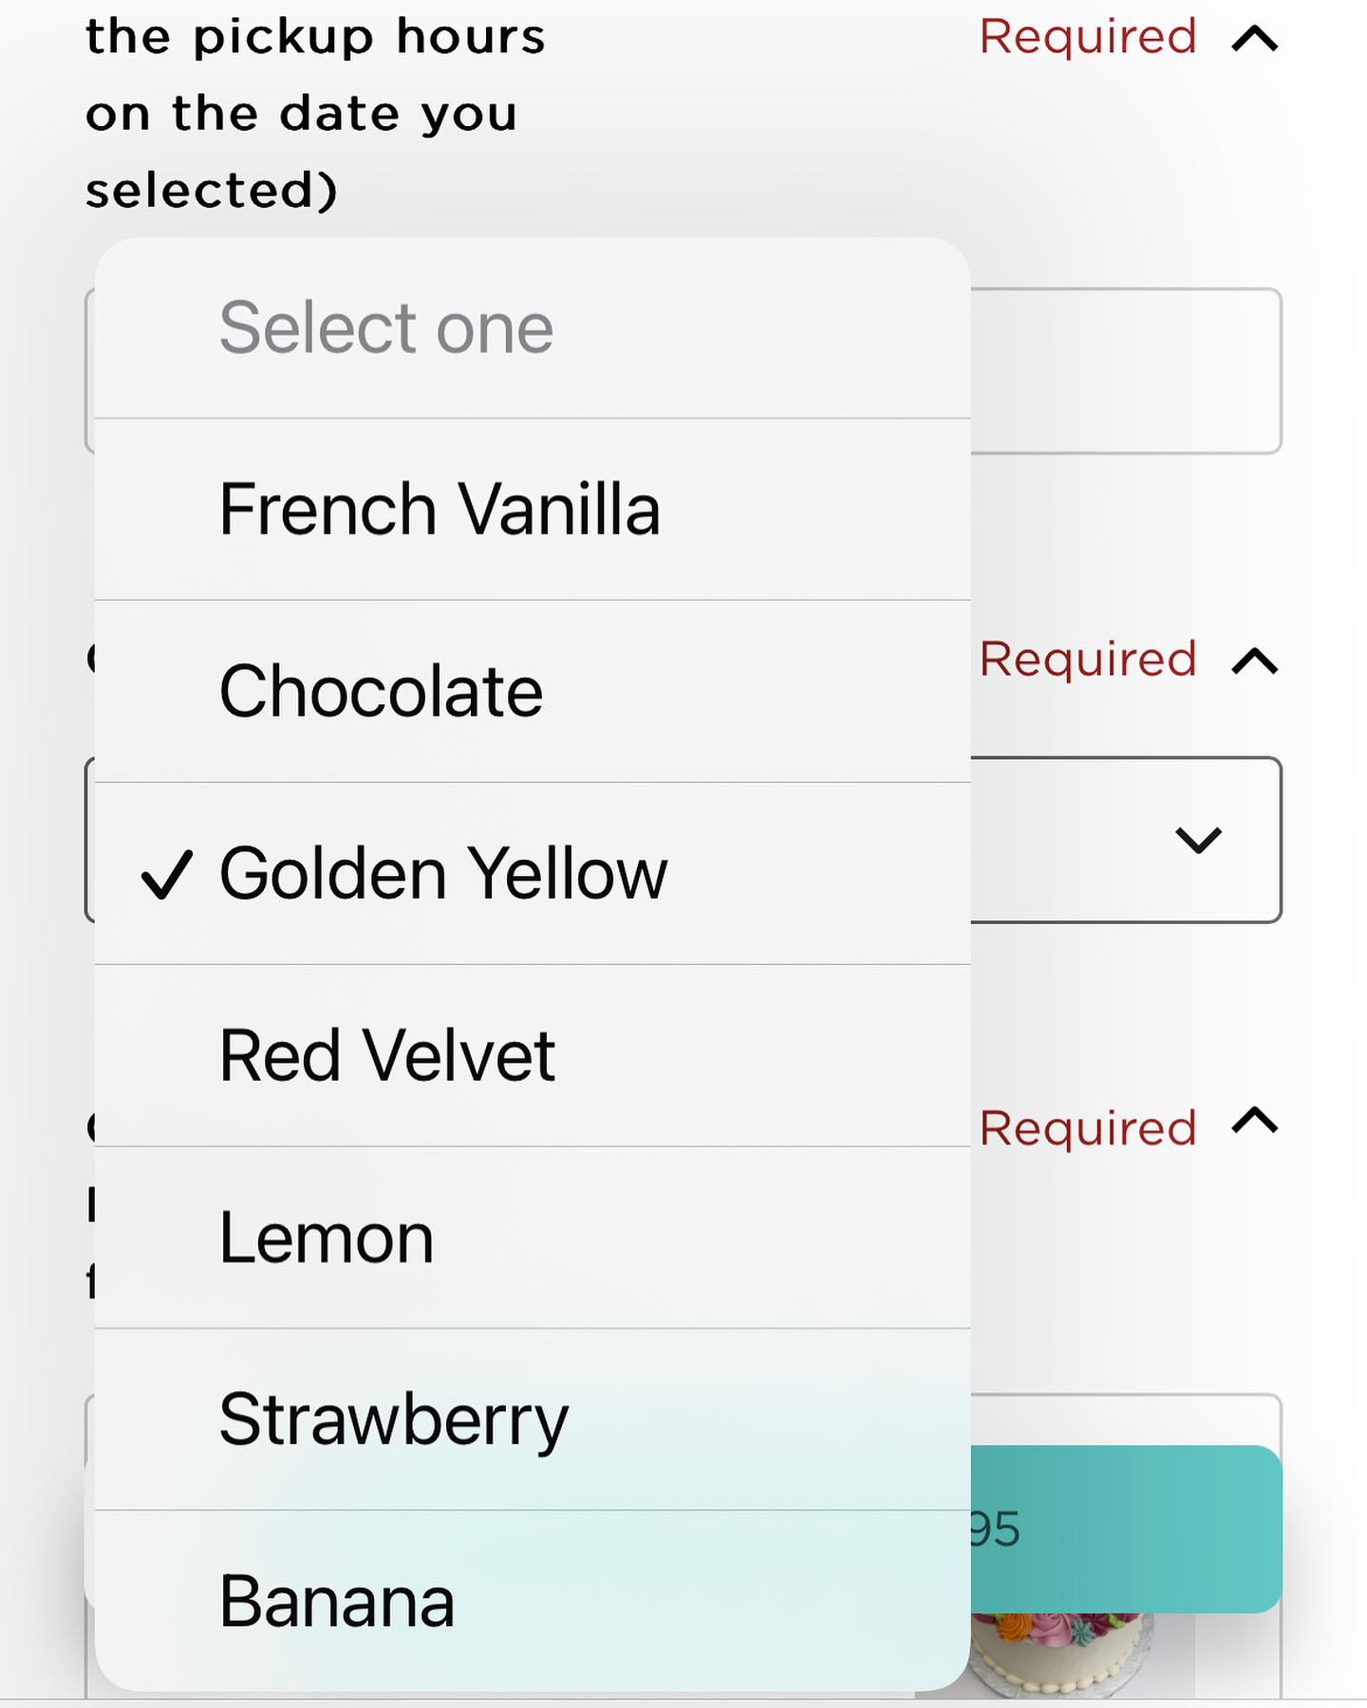Image resolution: width=1367 pixels, height=1708 pixels.
Task: Open the flavor dropdown down-arrow
Action: tap(1197, 840)
